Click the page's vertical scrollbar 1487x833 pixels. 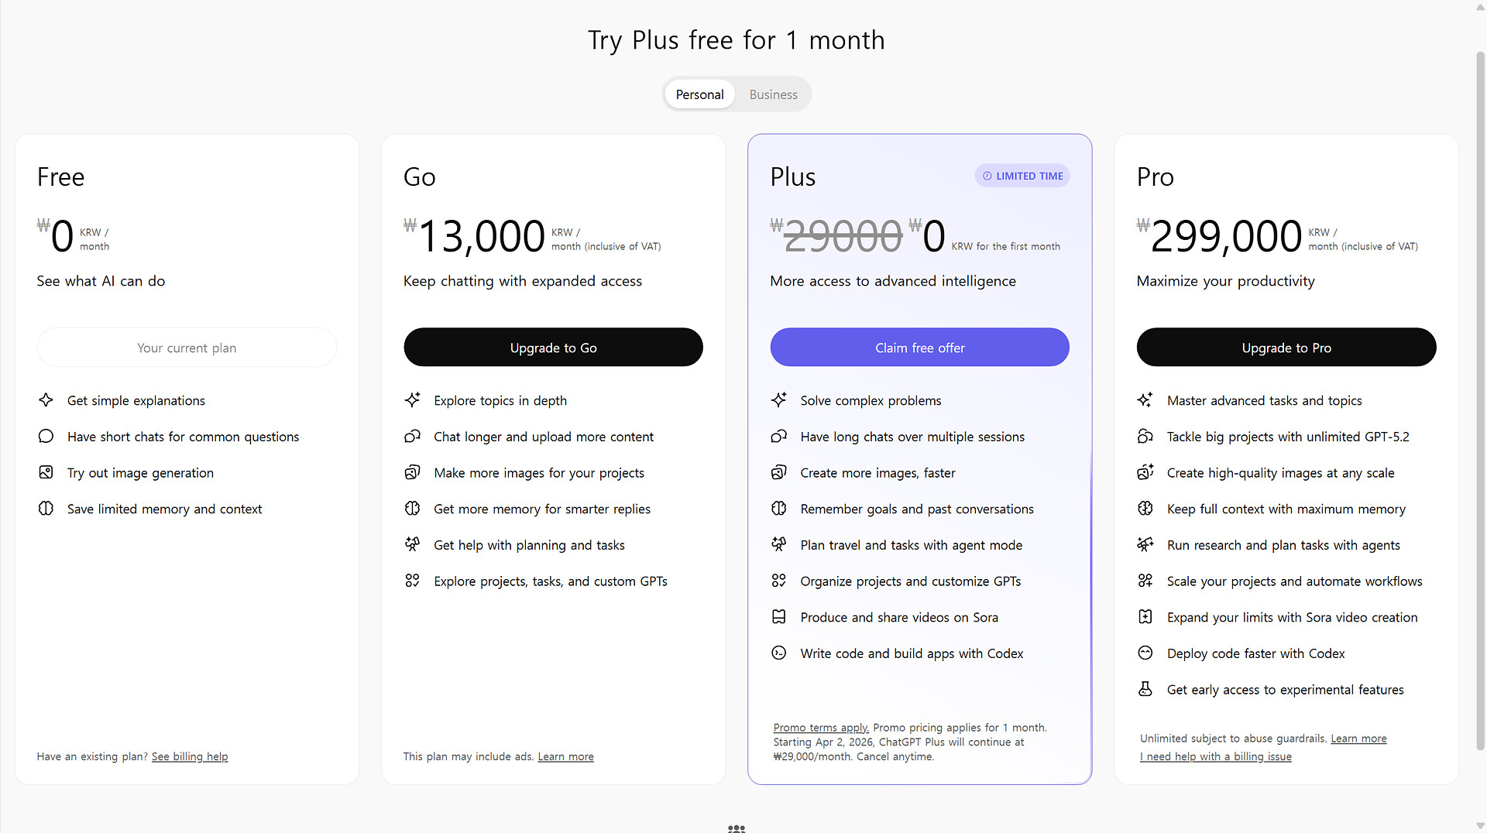(1480, 387)
